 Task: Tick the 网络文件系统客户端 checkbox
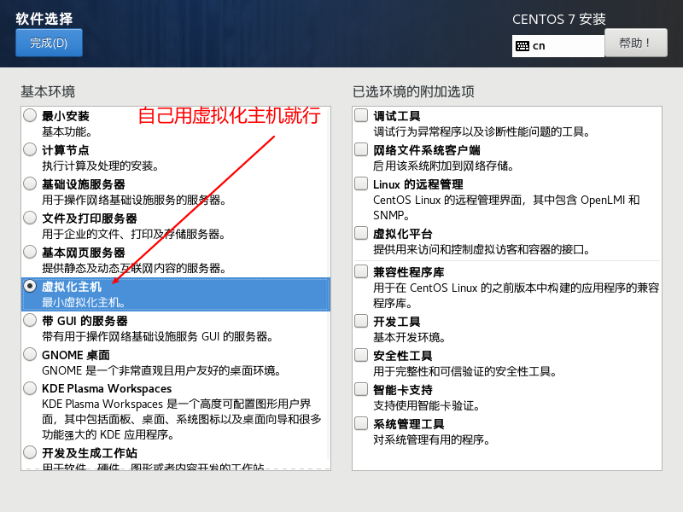361,149
